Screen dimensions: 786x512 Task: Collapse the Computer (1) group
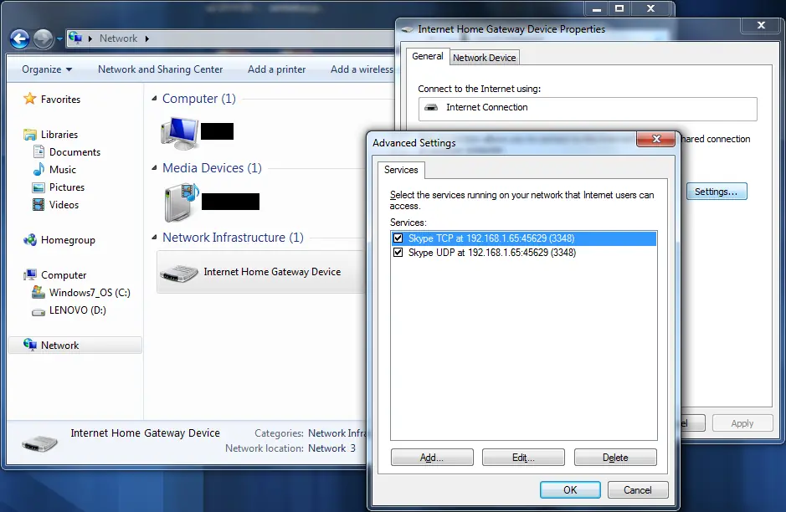pyautogui.click(x=154, y=98)
